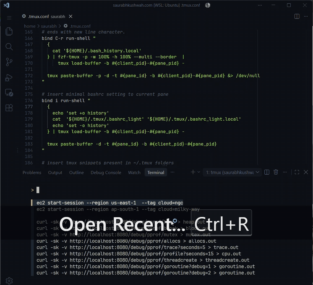Open the Explorer view in activity bar
This screenshot has width=313, height=285.
(9, 32)
